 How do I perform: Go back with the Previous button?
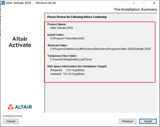pyautogui.click(x=127, y=121)
